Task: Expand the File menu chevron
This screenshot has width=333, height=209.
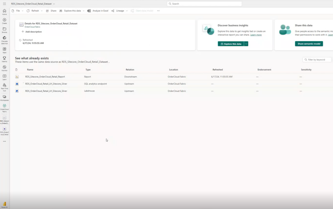Action: click(23, 11)
